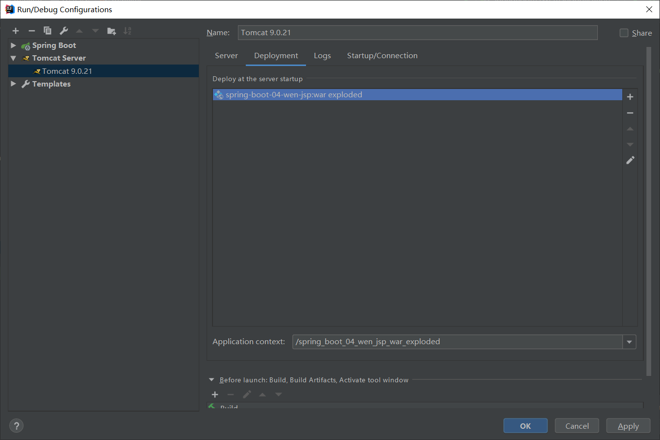This screenshot has width=660, height=440.
Task: Select the Templates tree label
Action: pyautogui.click(x=51, y=84)
